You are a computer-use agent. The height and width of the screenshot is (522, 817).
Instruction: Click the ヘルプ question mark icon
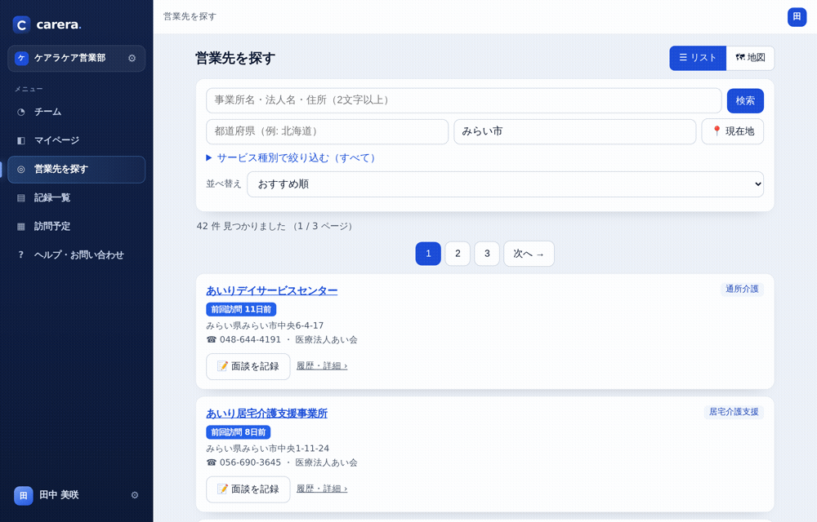tap(21, 254)
